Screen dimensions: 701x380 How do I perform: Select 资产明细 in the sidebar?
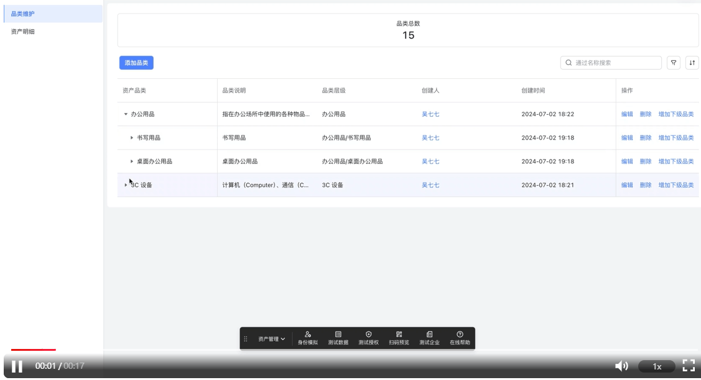53,31
